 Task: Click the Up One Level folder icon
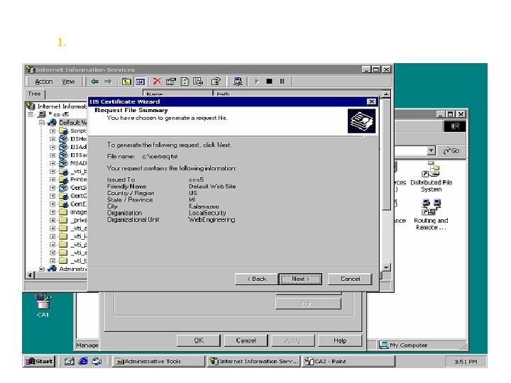click(x=126, y=82)
